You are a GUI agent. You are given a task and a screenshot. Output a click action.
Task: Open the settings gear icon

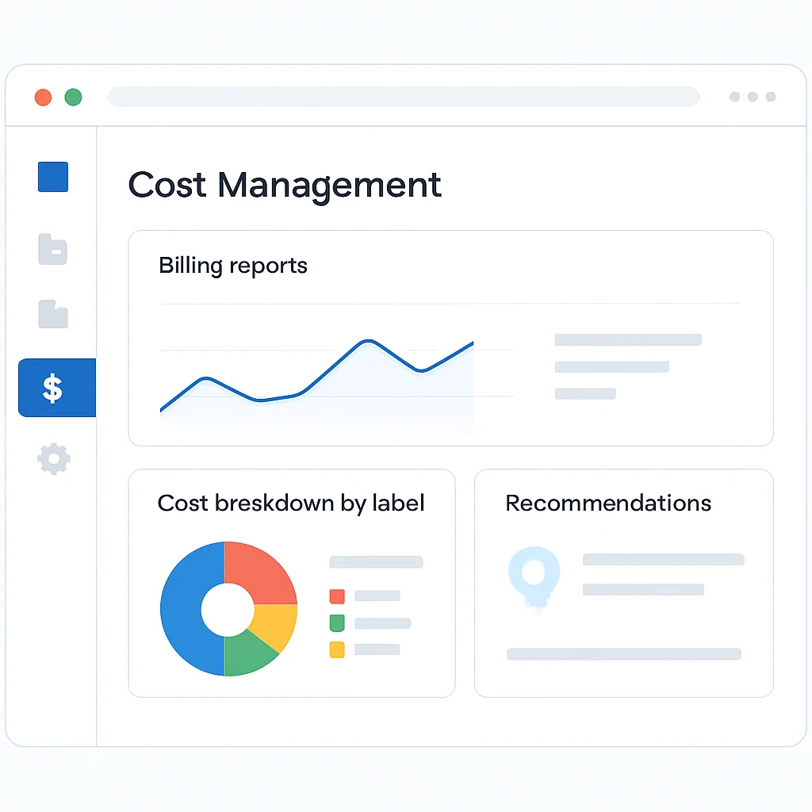pyautogui.click(x=54, y=459)
